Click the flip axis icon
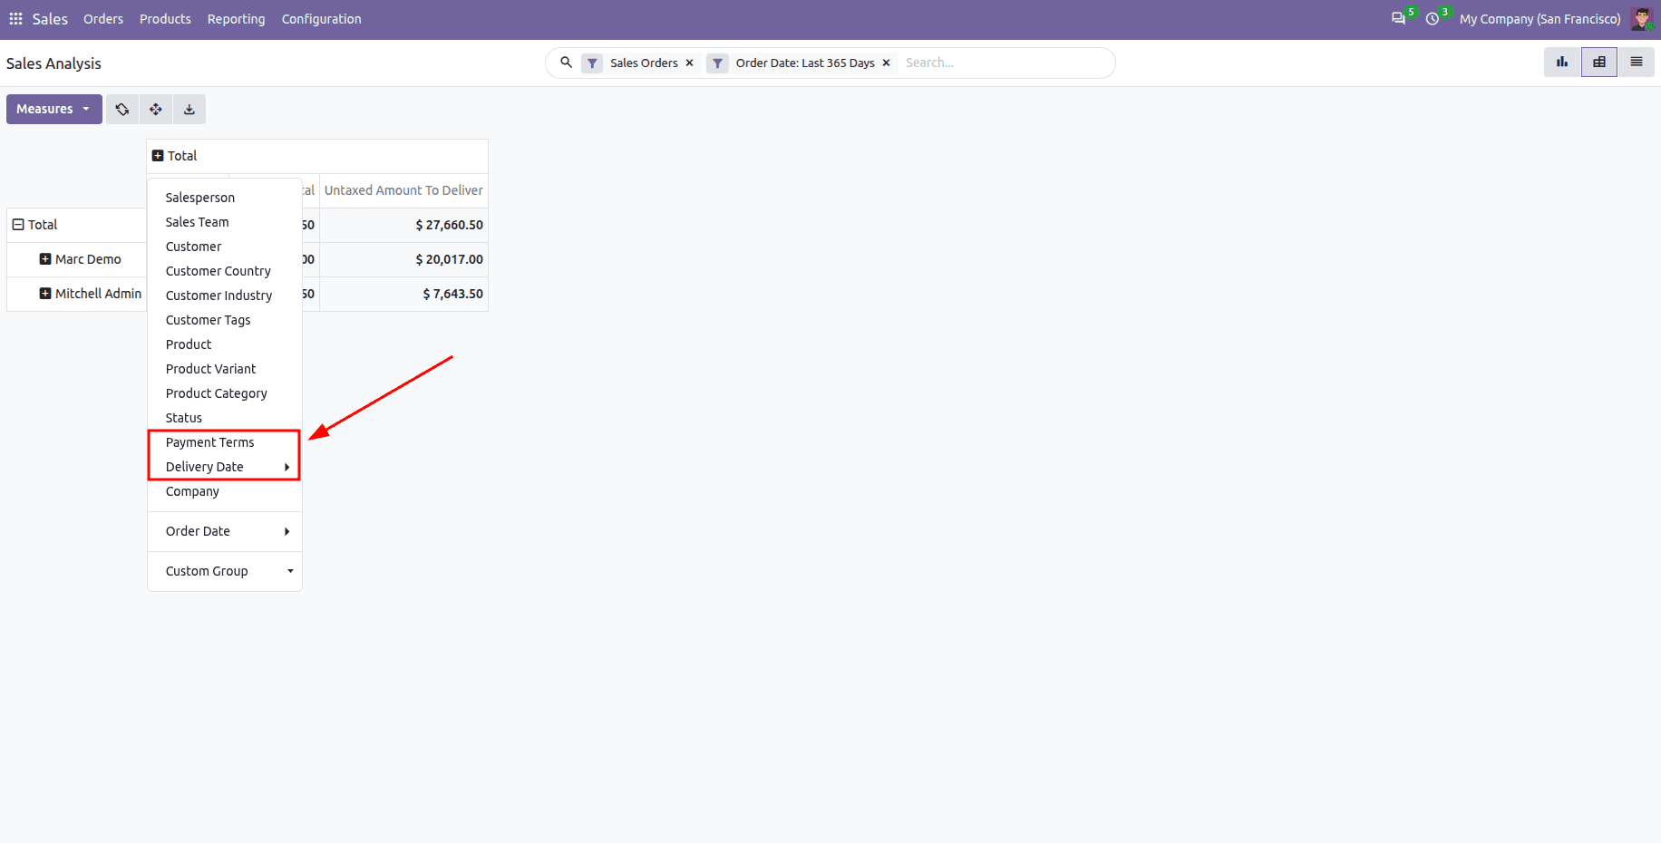This screenshot has width=1661, height=843. [x=122, y=110]
